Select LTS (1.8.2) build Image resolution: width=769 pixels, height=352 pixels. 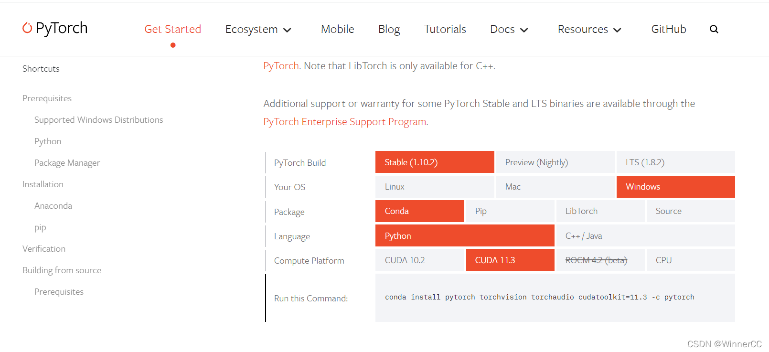coord(676,162)
